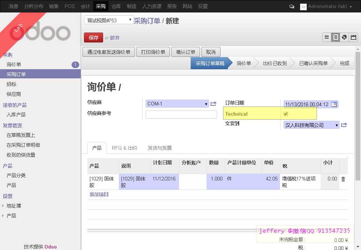Click the Odoo link in footer
The height and width of the screenshot is (250, 361).
click(50, 247)
